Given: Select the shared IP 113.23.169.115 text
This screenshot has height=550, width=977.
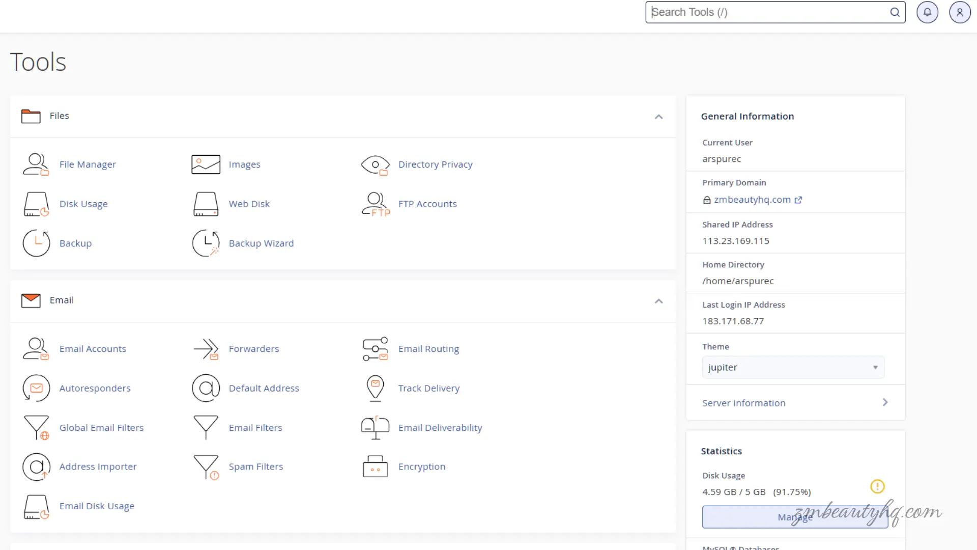Looking at the screenshot, I should (x=735, y=241).
